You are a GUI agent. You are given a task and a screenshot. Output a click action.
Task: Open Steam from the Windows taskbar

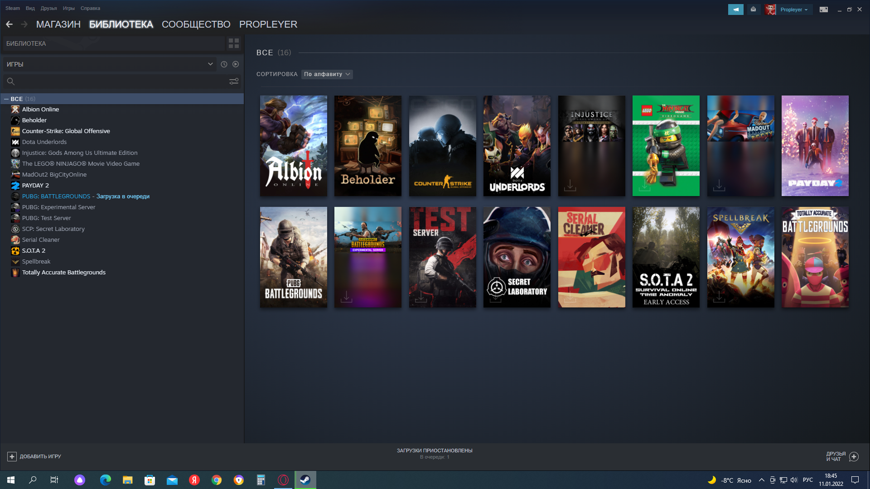click(x=305, y=480)
